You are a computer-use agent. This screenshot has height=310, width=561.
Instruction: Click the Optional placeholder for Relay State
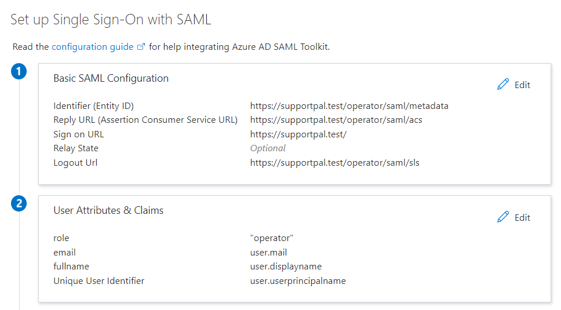(x=268, y=148)
